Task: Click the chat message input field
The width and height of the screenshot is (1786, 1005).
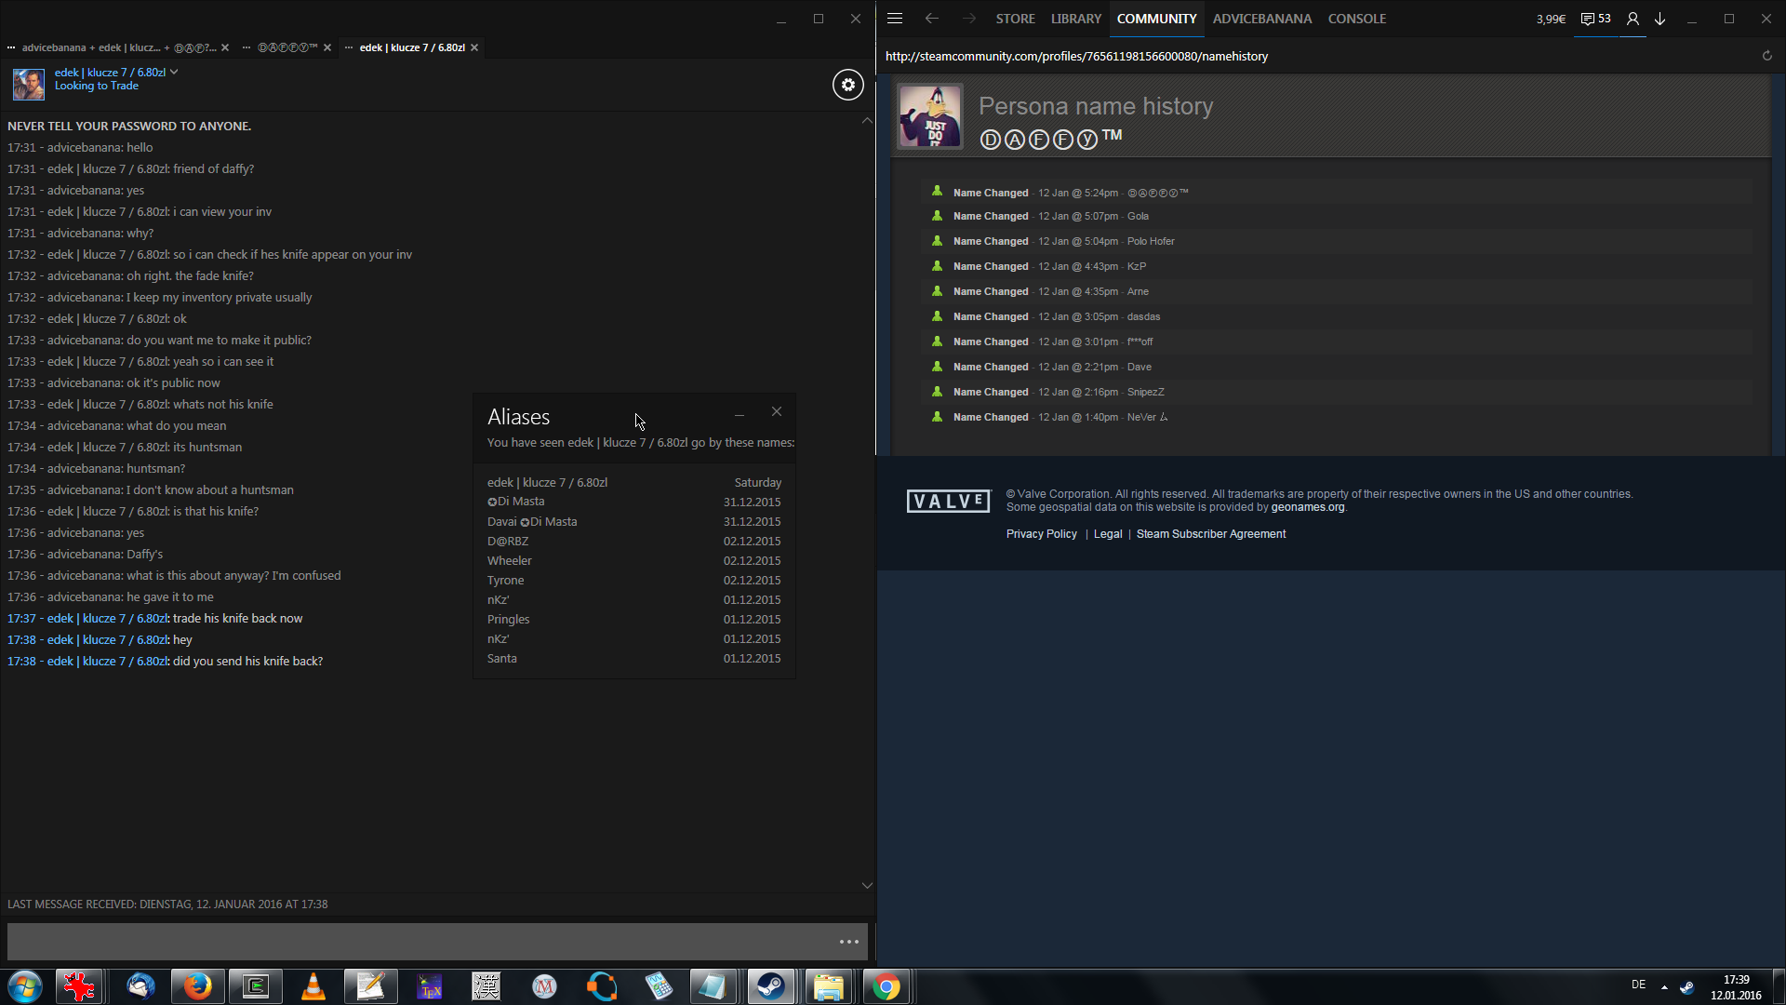Action: click(419, 942)
